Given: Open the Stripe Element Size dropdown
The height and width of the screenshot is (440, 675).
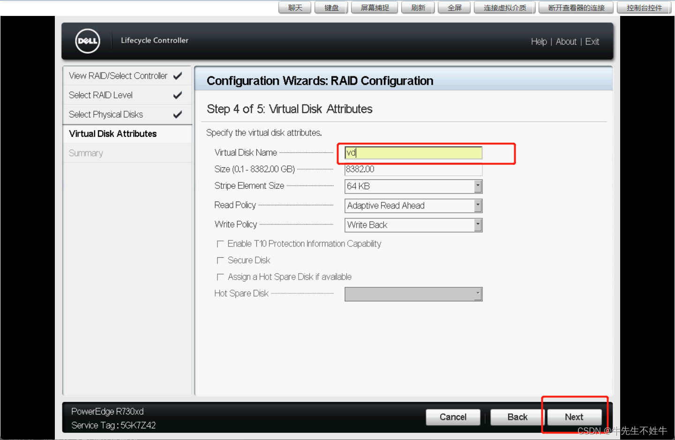Looking at the screenshot, I should pyautogui.click(x=413, y=186).
